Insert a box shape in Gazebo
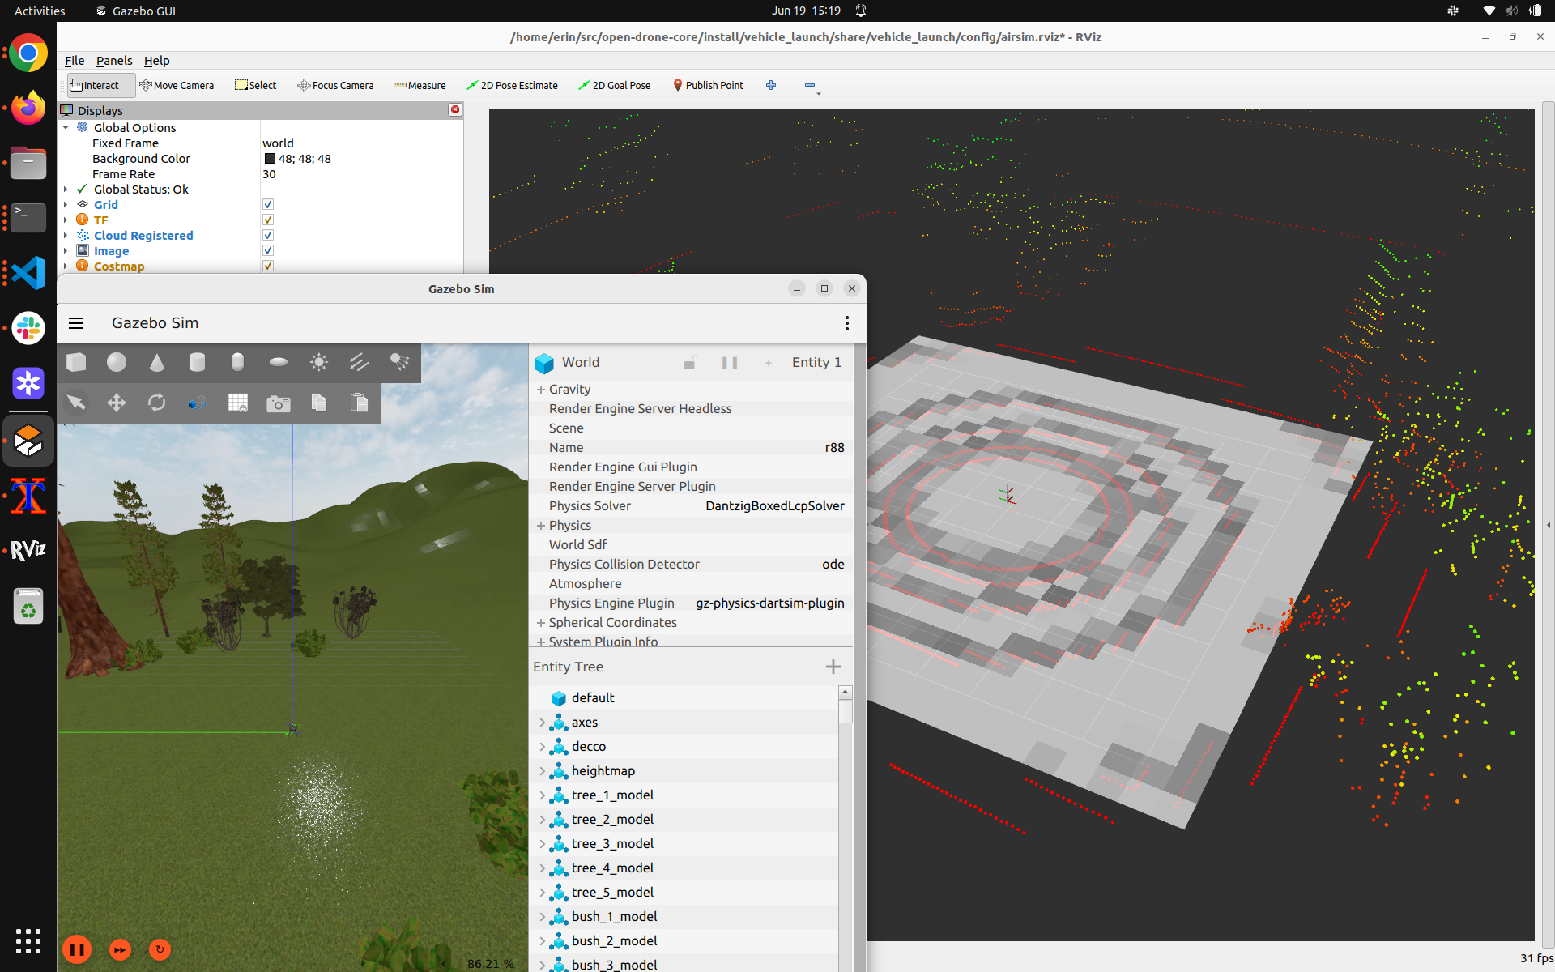Viewport: 1555px width, 972px height. [x=76, y=362]
